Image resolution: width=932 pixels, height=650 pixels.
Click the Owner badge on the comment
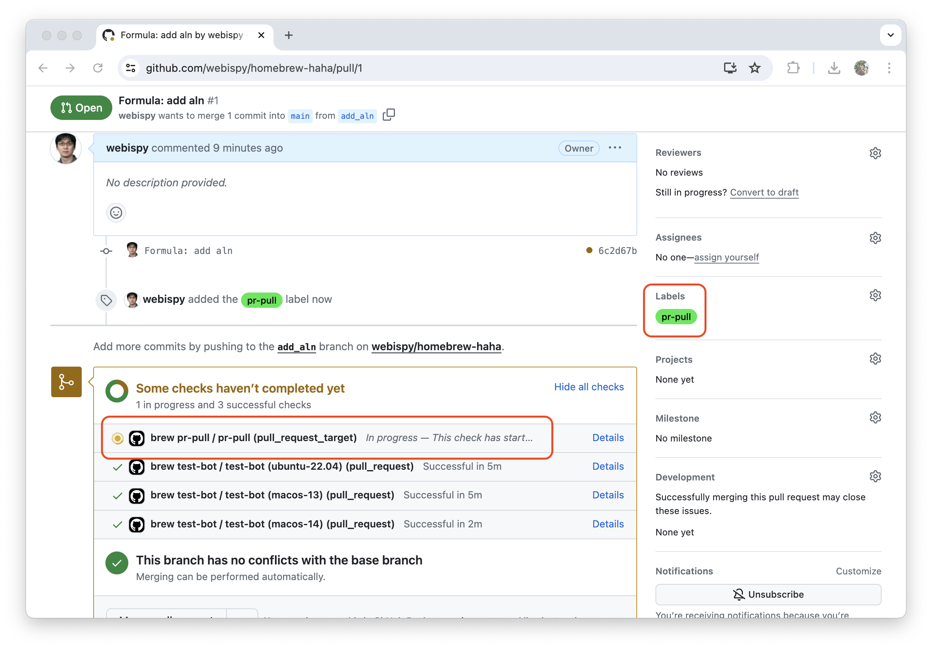point(578,148)
